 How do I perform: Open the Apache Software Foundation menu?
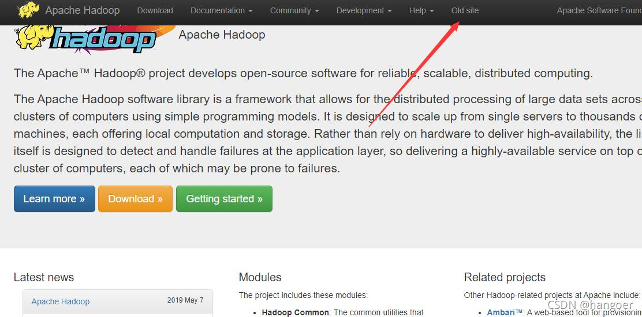point(599,10)
